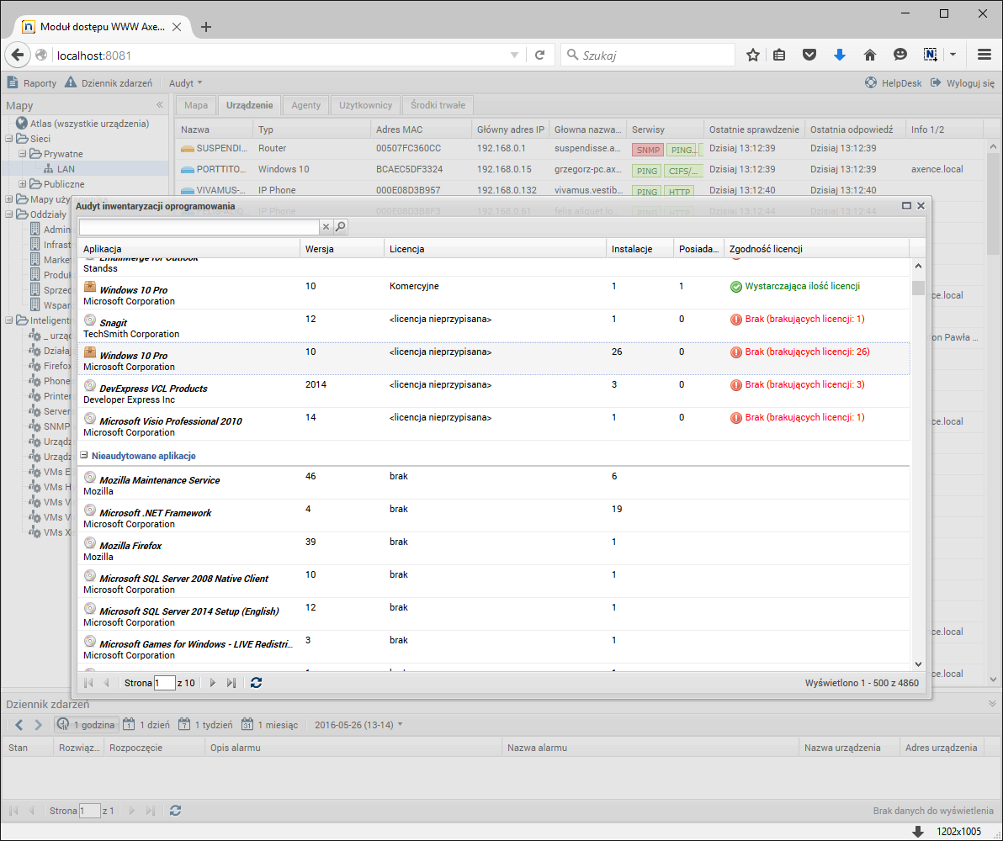The image size is (1003, 841).
Task: Click the calendar icon next to 1 dzień
Action: pyautogui.click(x=129, y=723)
